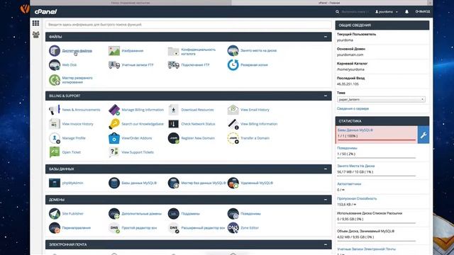Open Addon Domains icon
Viewport: 454px width, 255px height.
(x=114, y=213)
